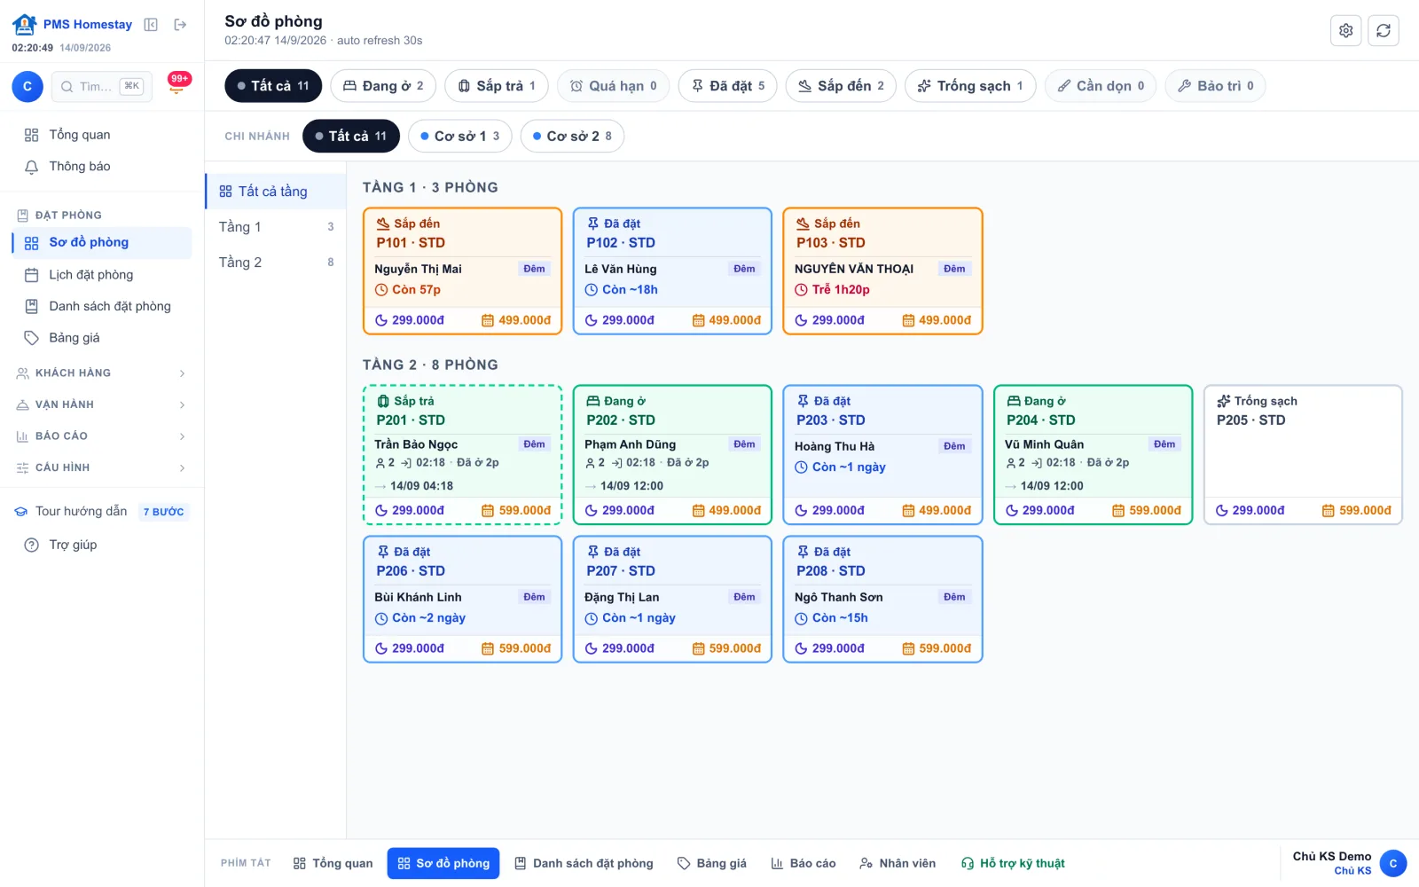The image size is (1419, 887).
Task: Click the Tổng quan sidebar grid icon
Action: (31, 135)
